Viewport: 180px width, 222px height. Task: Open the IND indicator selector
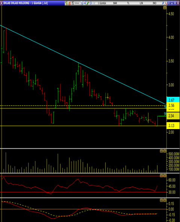click(x=154, y=3)
